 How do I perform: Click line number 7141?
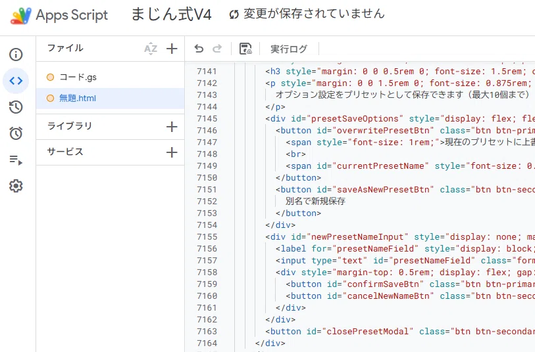click(207, 72)
